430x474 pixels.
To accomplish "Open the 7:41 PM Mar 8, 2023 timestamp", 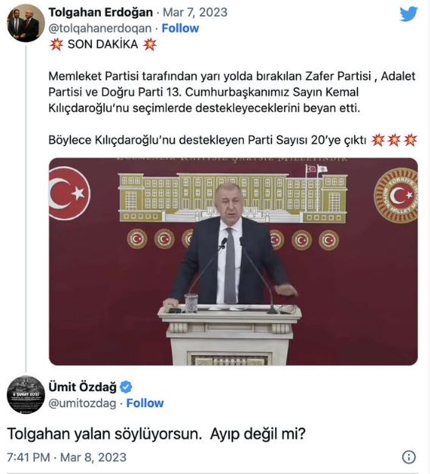I will [x=66, y=457].
